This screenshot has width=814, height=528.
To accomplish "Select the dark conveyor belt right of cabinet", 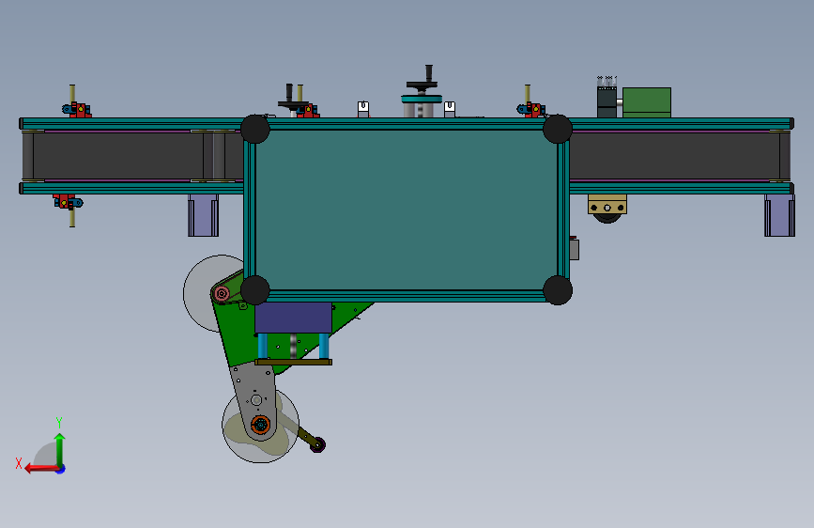I will coord(680,156).
